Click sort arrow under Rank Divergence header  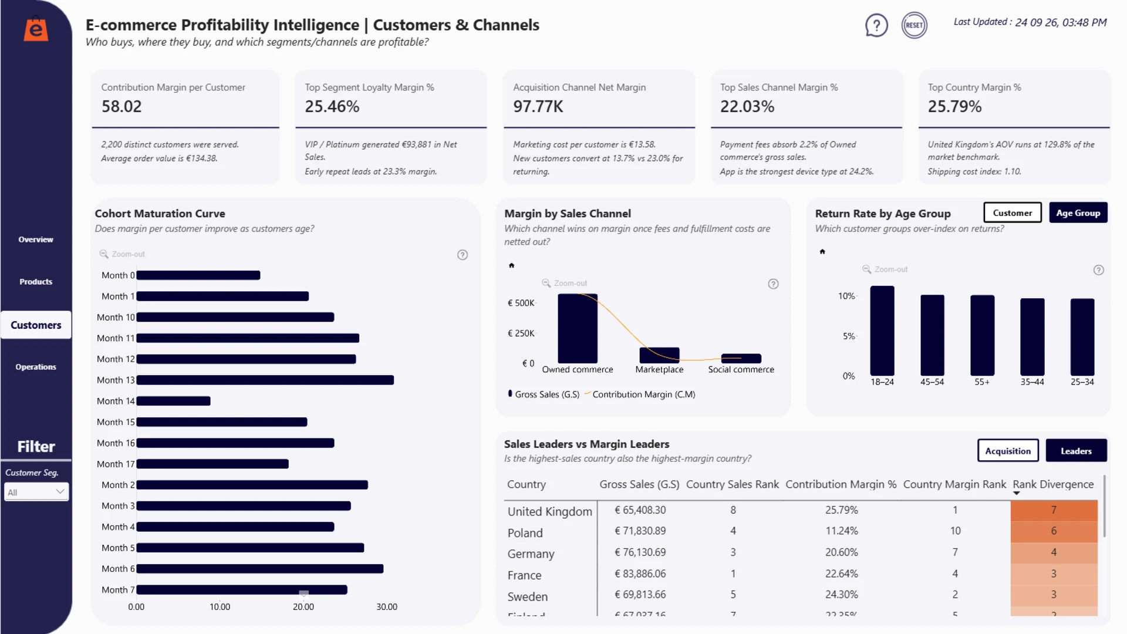pyautogui.click(x=1017, y=493)
